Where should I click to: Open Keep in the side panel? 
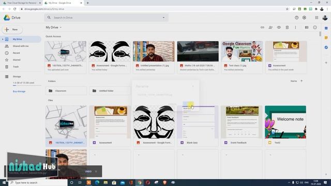[326, 38]
